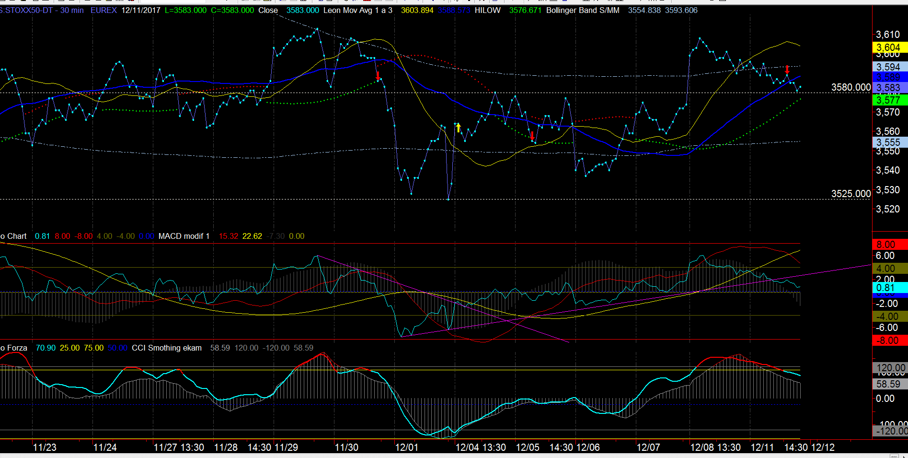The height and width of the screenshot is (458, 908).
Task: Click the blue 3588.573 moving average value
Action: 454,10
